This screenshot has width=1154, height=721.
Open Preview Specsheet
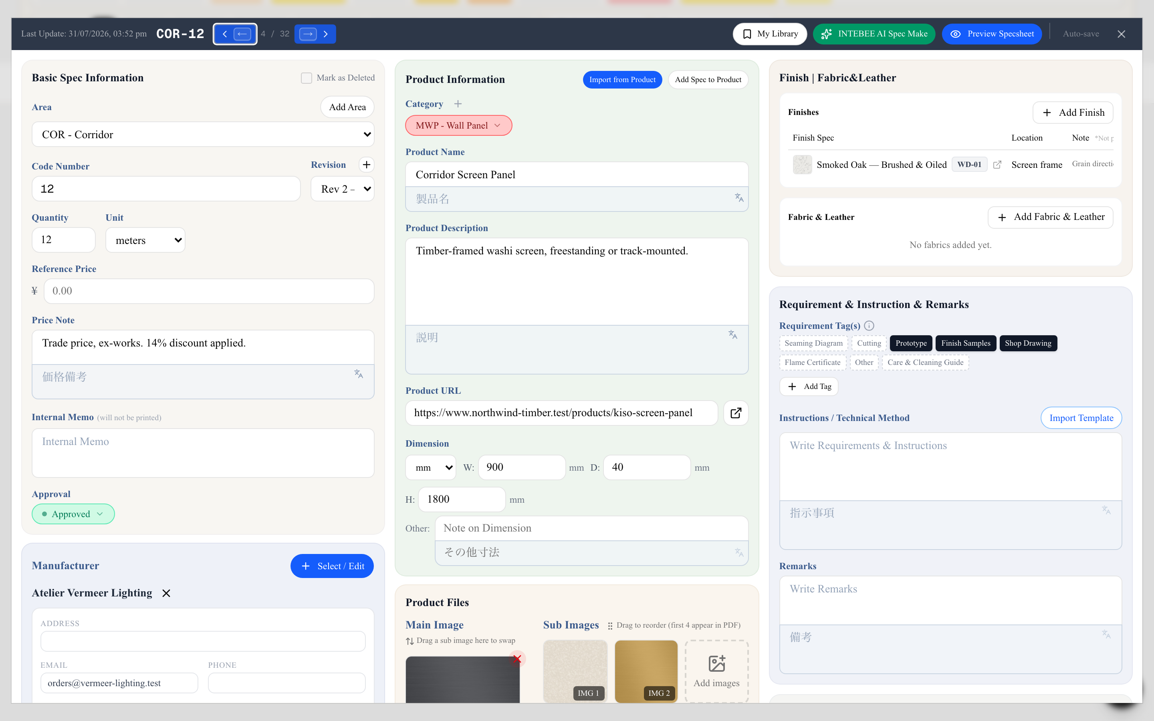(992, 34)
